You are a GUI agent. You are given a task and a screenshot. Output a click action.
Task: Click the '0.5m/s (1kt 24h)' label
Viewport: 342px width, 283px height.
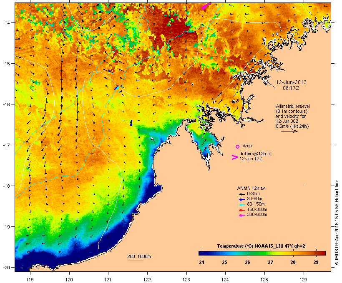(x=292, y=126)
